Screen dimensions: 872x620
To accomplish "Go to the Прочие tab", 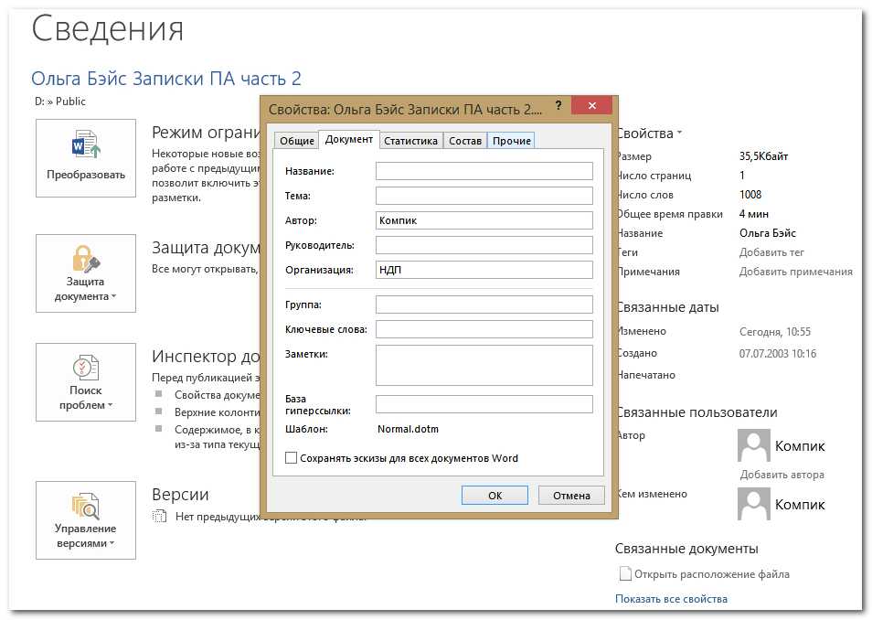I will (x=511, y=141).
